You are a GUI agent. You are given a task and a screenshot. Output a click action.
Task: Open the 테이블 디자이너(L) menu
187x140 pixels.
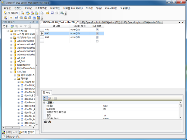73,8
